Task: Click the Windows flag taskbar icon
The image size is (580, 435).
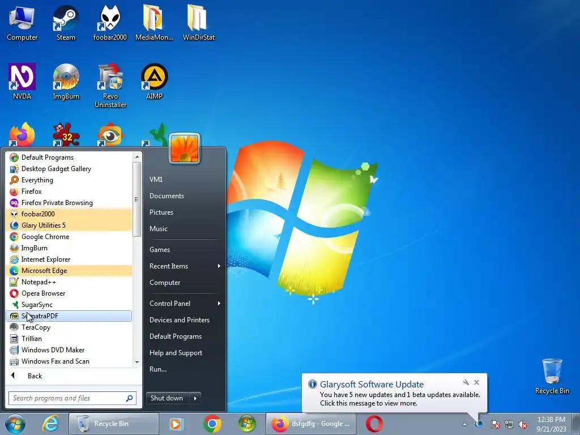Action: click(x=247, y=424)
